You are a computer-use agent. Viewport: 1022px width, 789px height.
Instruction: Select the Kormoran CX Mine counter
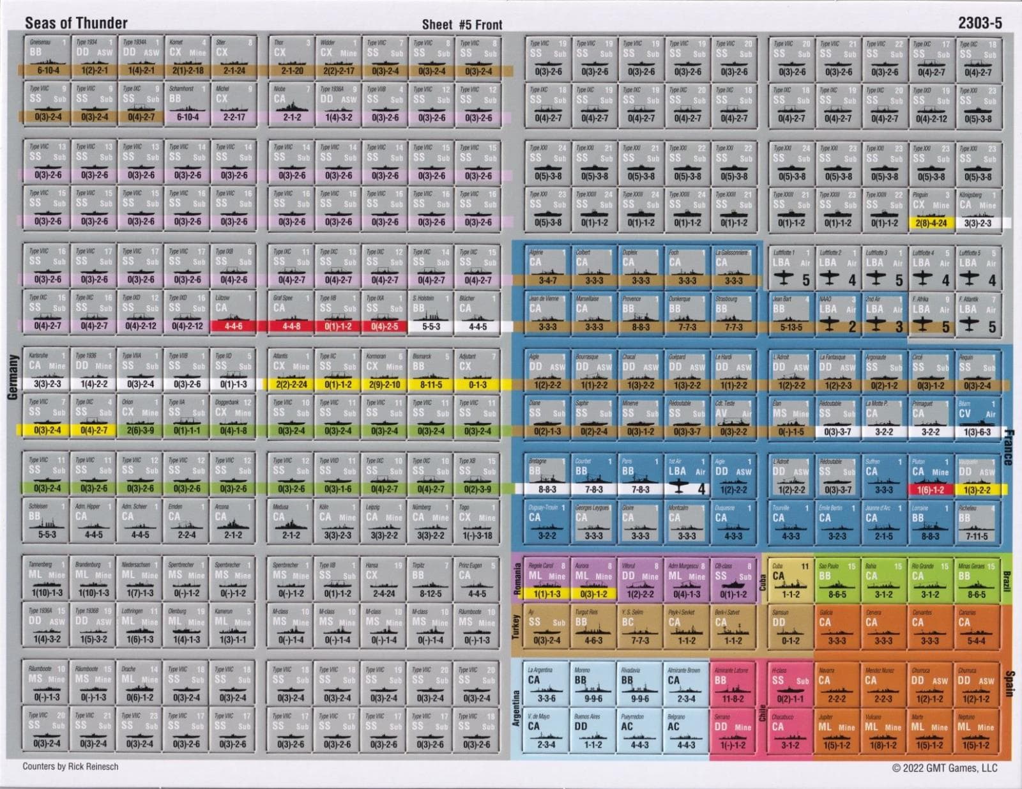point(385,372)
